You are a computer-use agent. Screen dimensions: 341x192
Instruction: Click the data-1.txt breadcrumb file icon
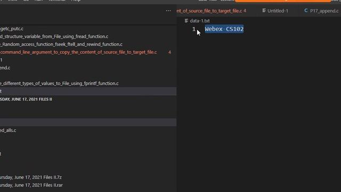click(x=186, y=21)
